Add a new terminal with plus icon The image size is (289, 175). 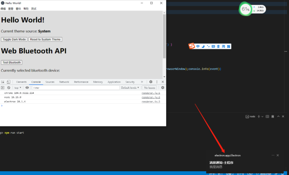coord(259,116)
